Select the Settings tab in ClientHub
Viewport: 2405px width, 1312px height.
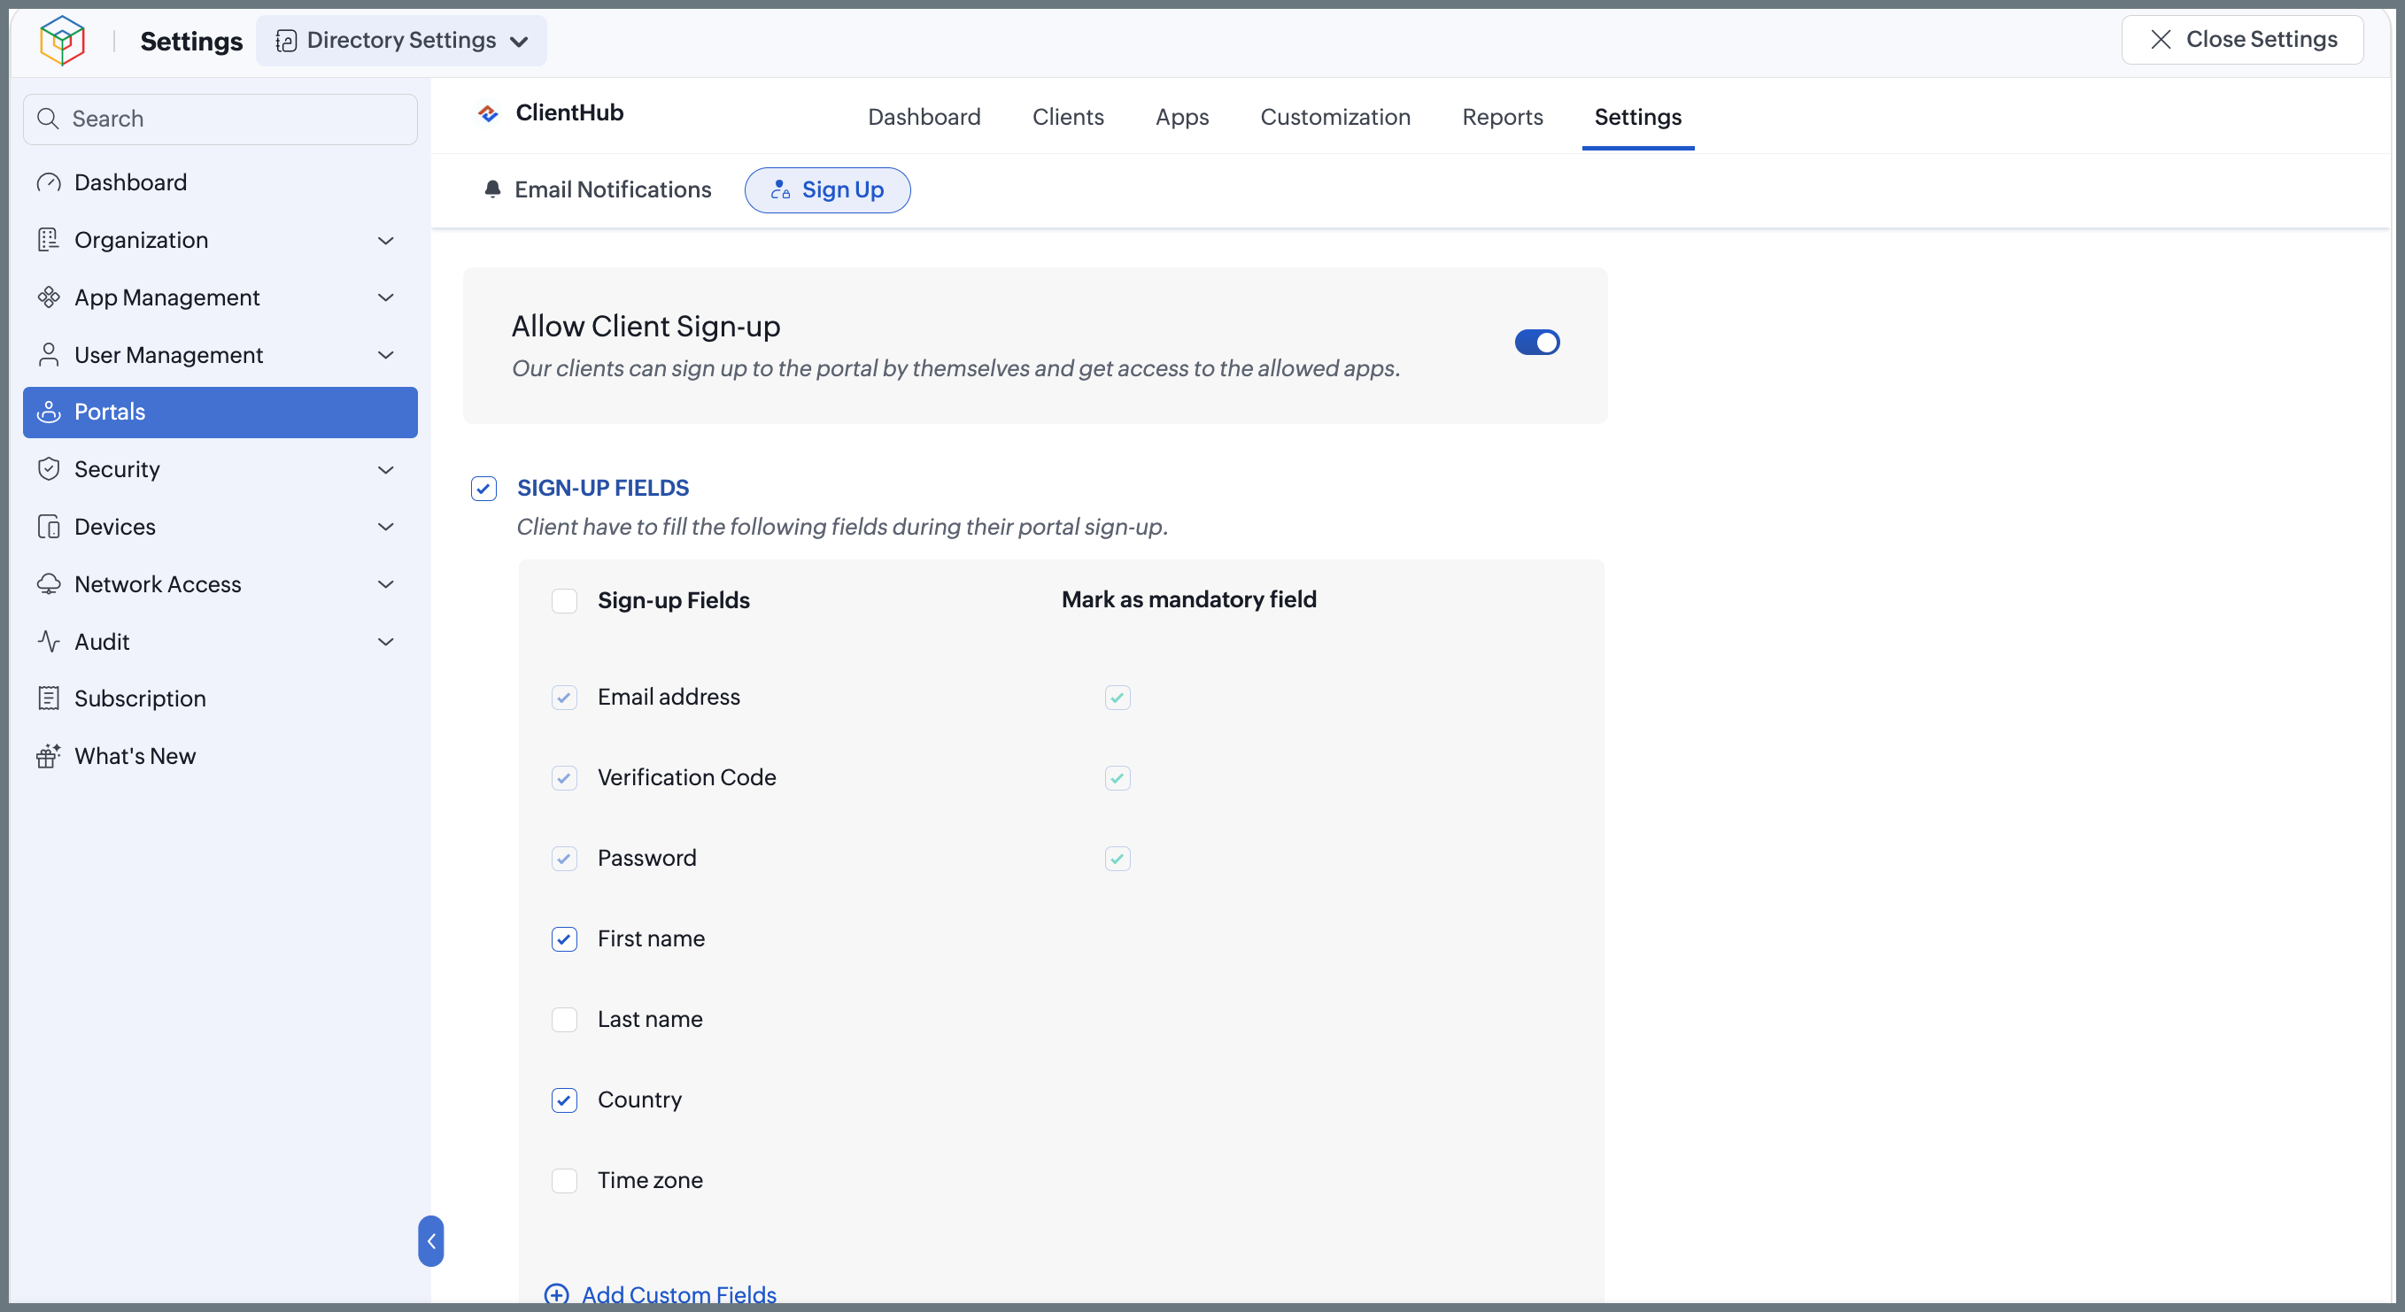click(1637, 117)
